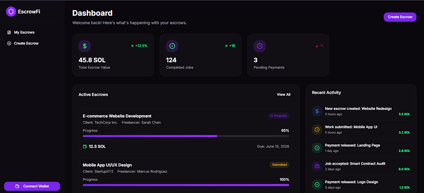Click the dollar icon for New escrow created activity

[317, 111]
